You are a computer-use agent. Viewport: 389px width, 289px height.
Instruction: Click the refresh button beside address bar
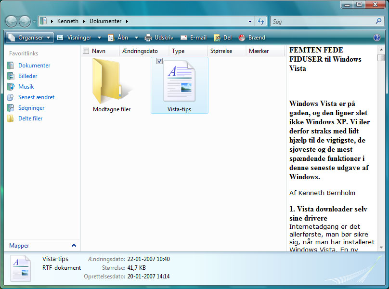tap(261, 21)
